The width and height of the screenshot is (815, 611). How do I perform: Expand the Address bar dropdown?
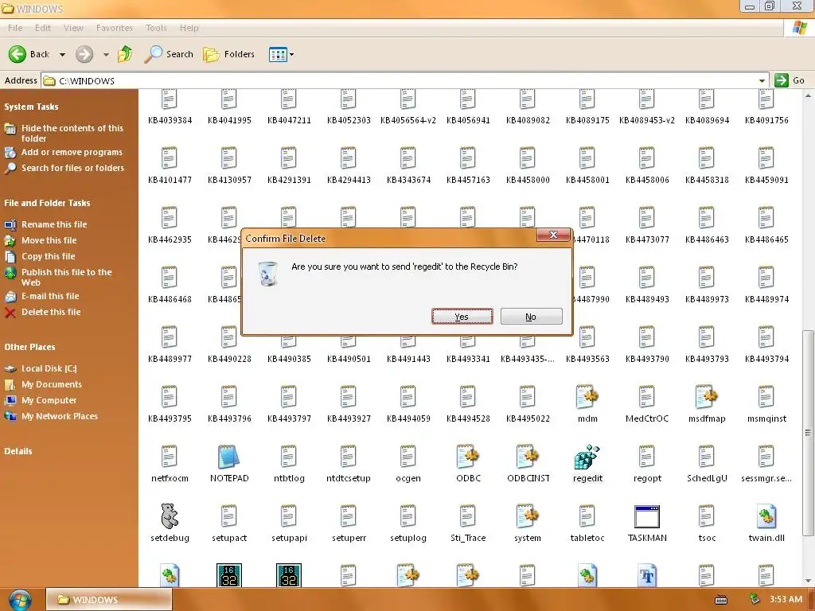pyautogui.click(x=762, y=80)
